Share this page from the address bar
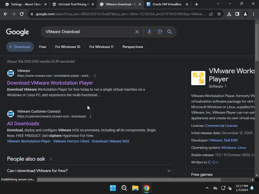The image size is (259, 194). click(x=211, y=14)
